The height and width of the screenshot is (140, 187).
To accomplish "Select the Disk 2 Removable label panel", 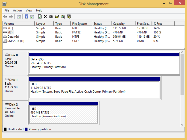I will (x=15, y=113).
